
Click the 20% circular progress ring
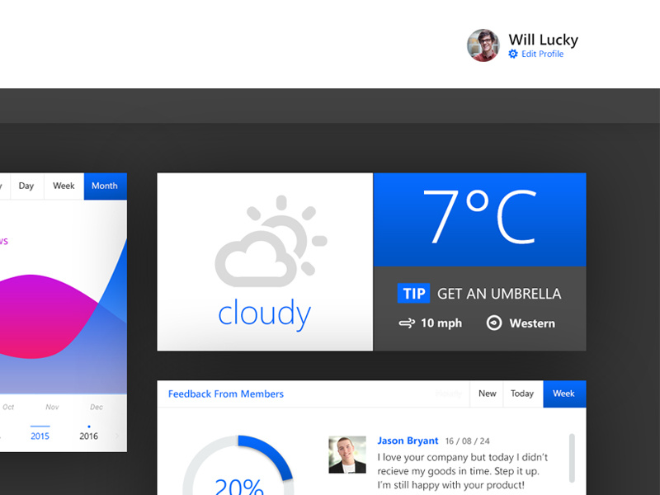click(238, 465)
